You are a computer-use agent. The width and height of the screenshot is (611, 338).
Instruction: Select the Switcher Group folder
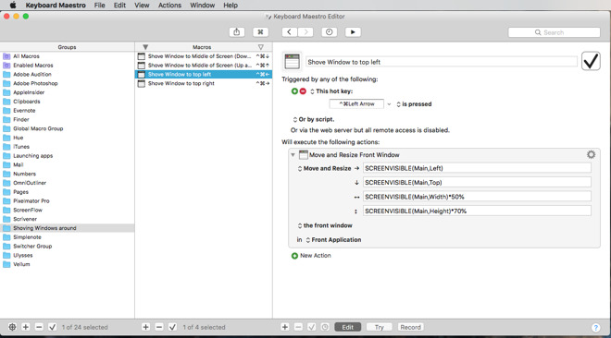click(67, 247)
